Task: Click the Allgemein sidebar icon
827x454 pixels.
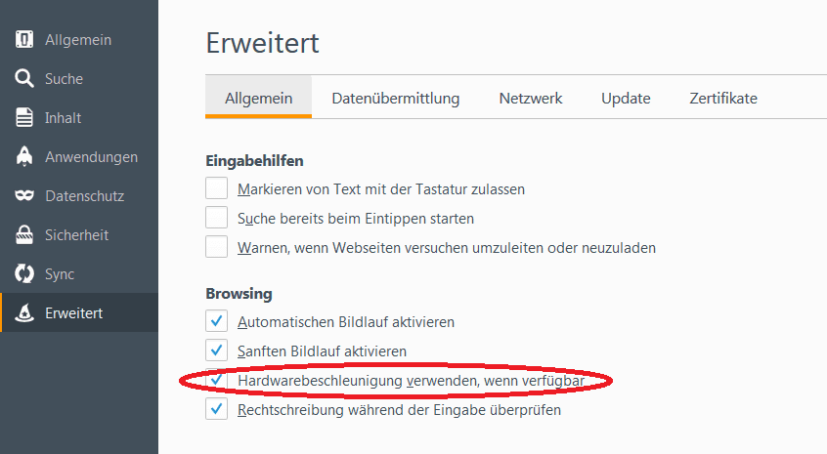Action: tap(24, 39)
